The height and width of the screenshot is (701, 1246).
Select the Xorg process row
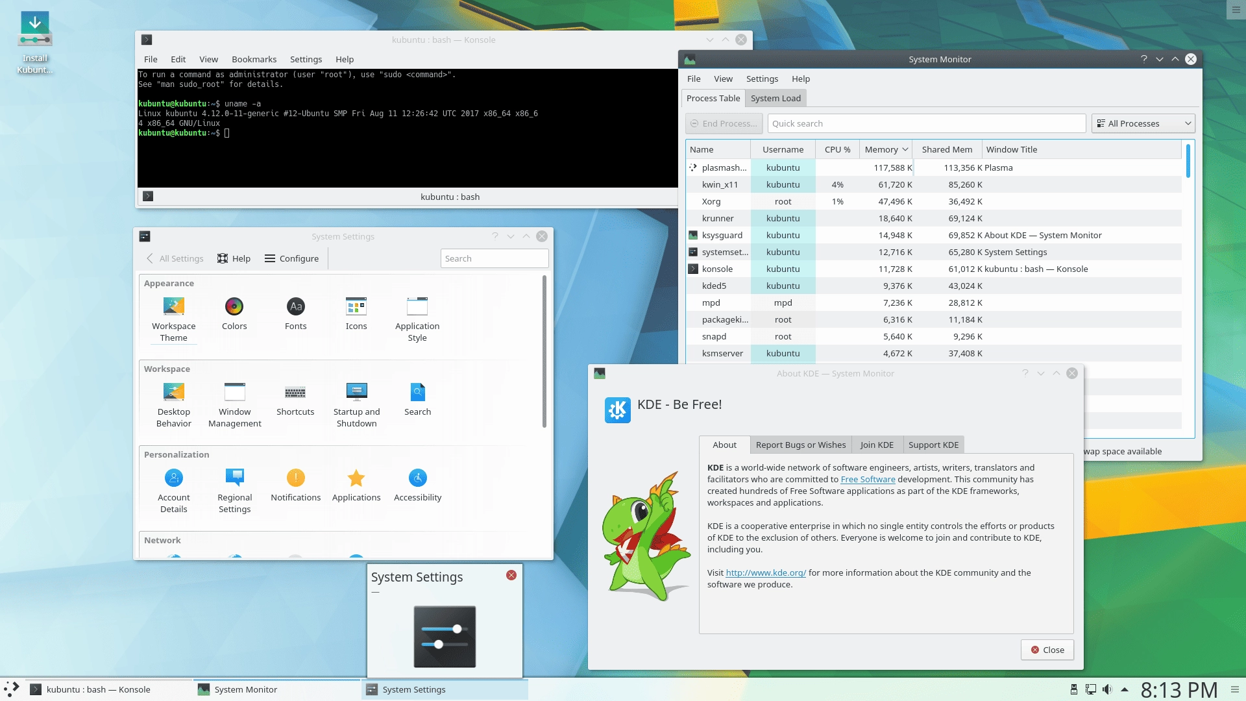(934, 201)
